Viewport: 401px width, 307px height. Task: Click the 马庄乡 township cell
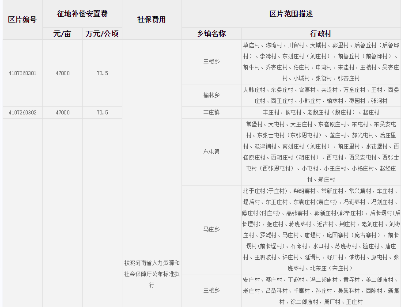coord(212,230)
